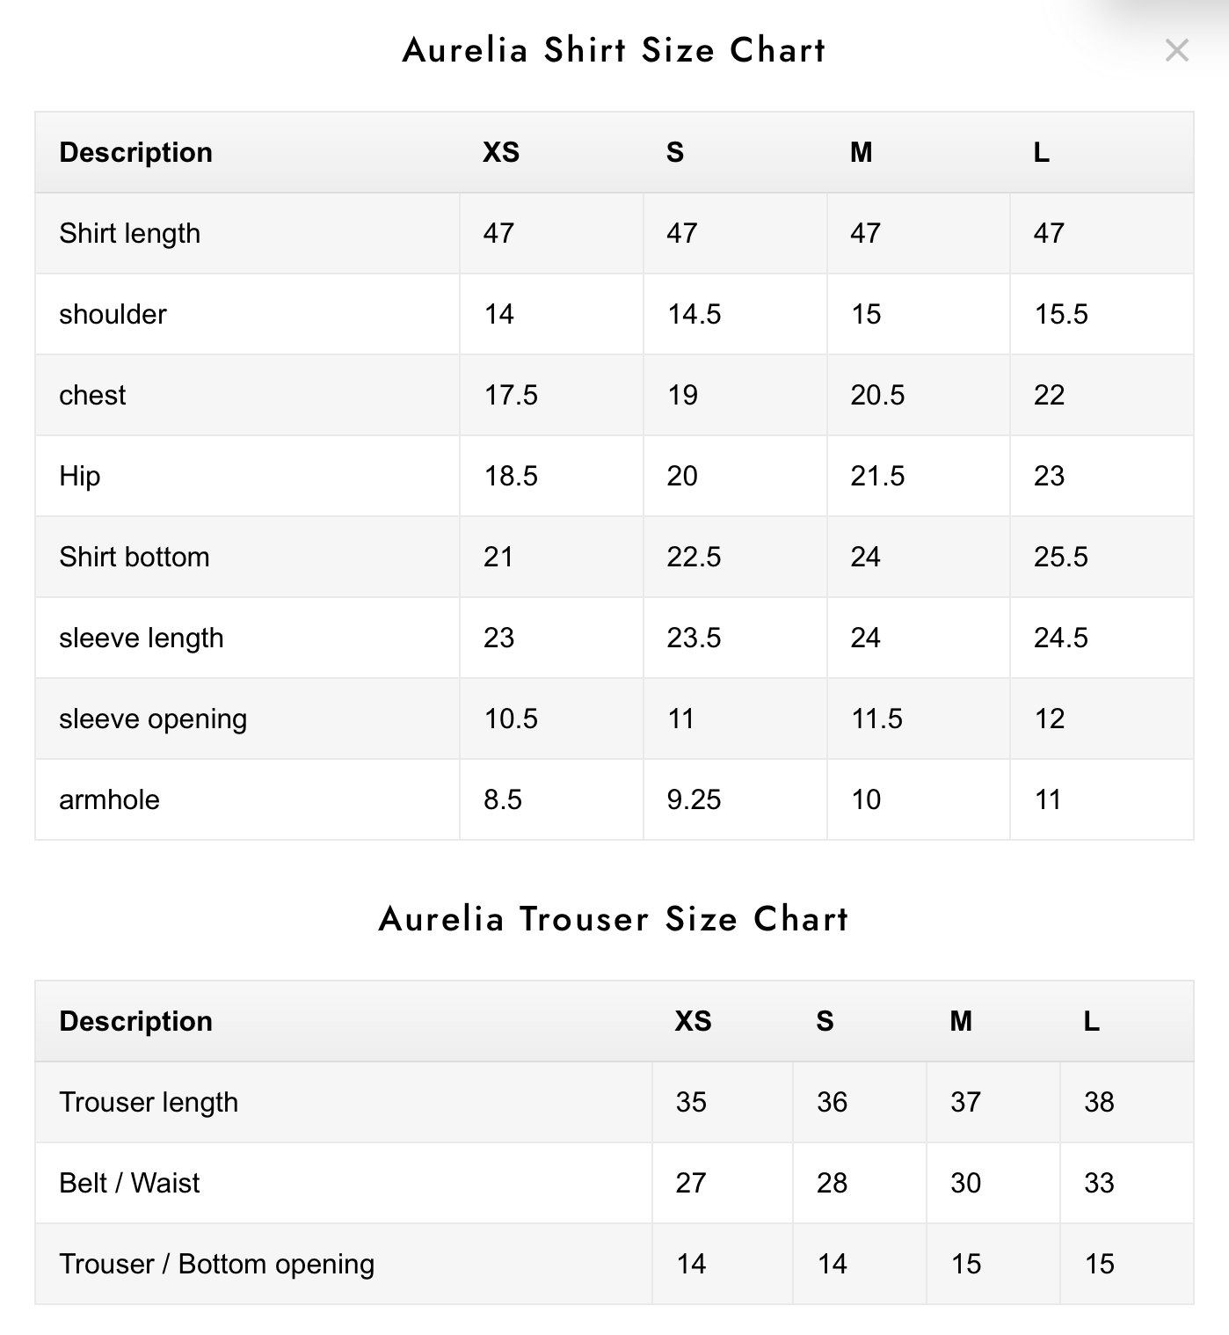Select the M column header in trouser chart

click(x=961, y=1021)
